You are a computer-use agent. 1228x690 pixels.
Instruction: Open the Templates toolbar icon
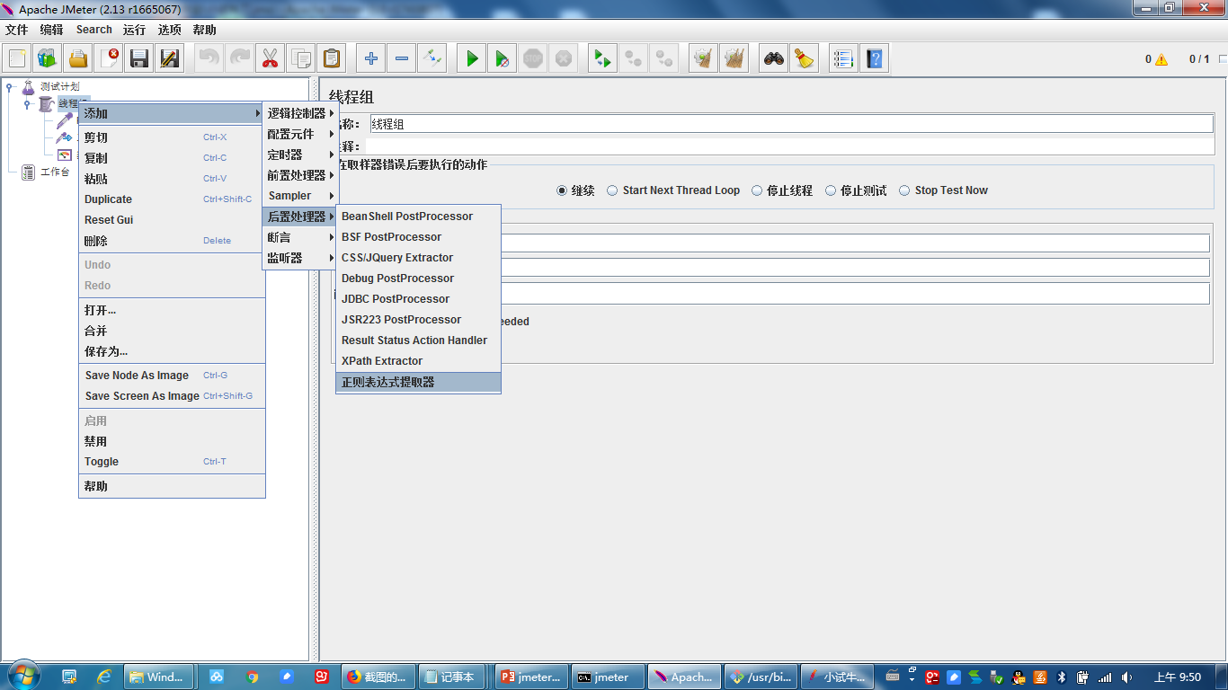click(x=48, y=58)
